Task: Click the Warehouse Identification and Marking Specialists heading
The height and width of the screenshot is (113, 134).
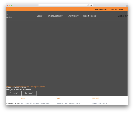Action: click(26, 87)
